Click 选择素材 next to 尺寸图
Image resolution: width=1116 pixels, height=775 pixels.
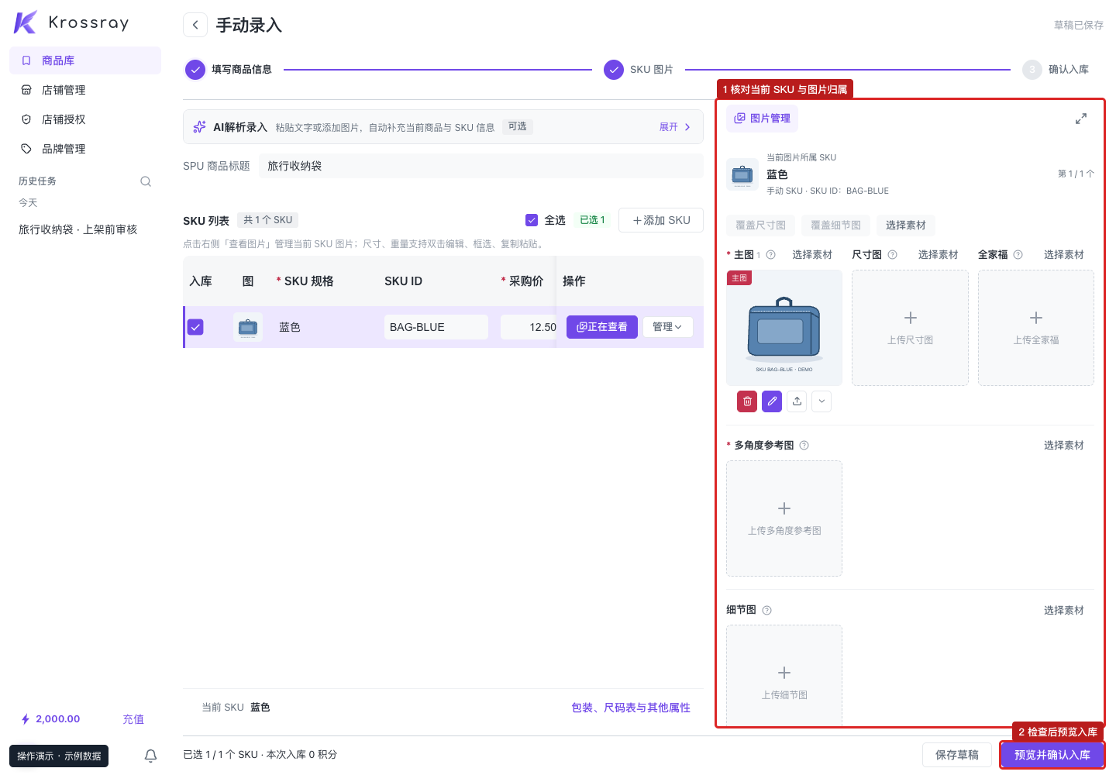[x=938, y=255]
